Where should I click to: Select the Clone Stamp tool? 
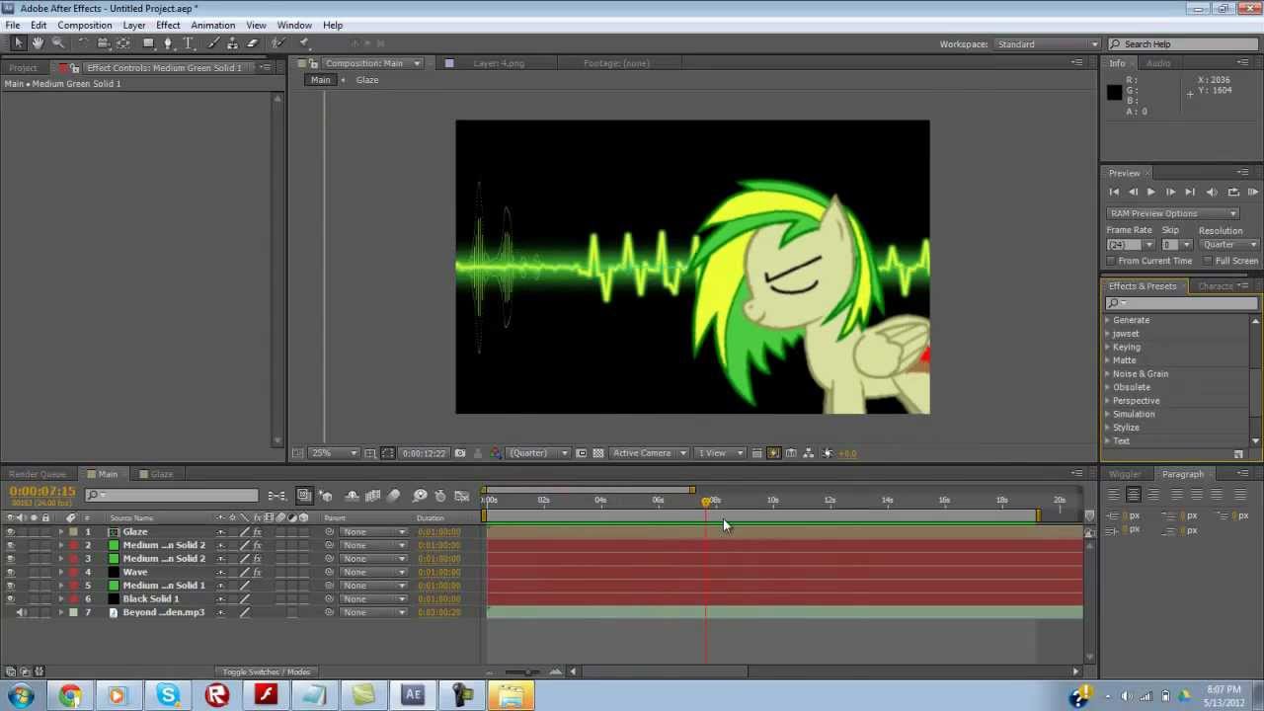tap(233, 43)
